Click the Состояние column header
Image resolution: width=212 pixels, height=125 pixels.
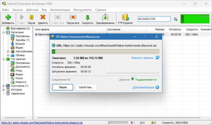[x=126, y=29]
